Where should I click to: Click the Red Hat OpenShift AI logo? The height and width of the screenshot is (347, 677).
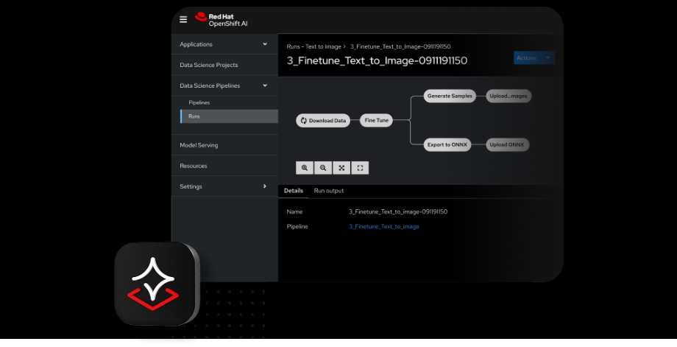point(220,19)
